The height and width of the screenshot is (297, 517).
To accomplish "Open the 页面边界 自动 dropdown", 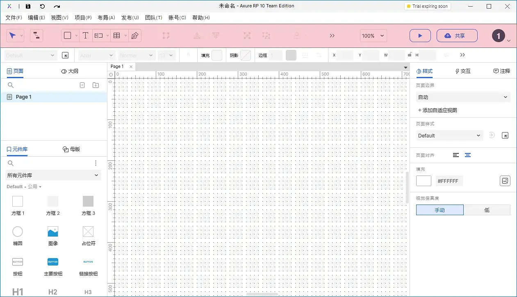I will [x=462, y=97].
